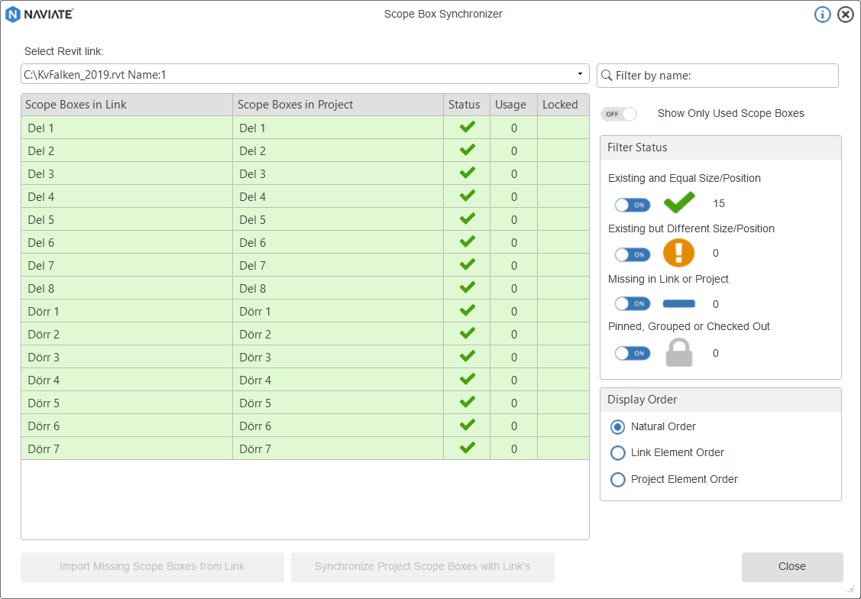
Task: Choose Project Element Order display option
Action: pos(618,480)
